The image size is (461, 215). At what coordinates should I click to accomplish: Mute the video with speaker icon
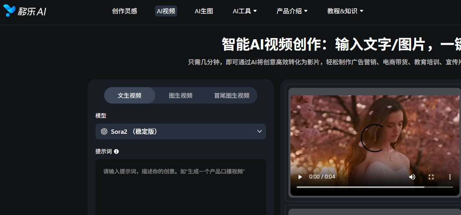point(412,177)
